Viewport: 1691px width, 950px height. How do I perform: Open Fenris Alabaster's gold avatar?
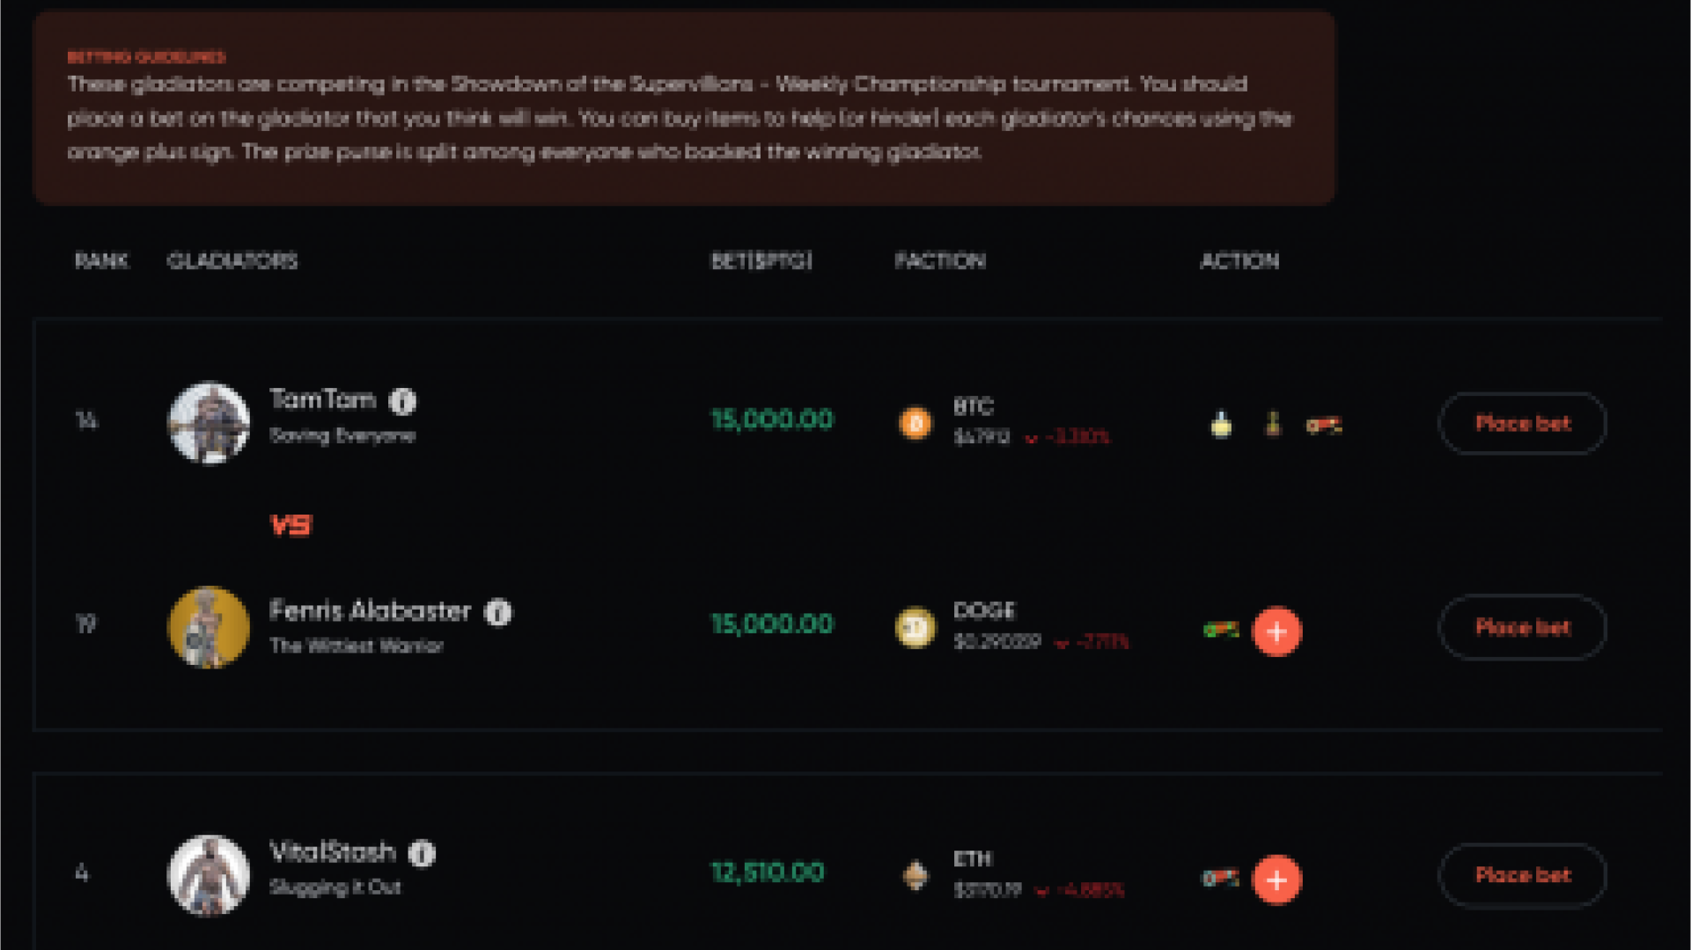pyautogui.click(x=209, y=627)
